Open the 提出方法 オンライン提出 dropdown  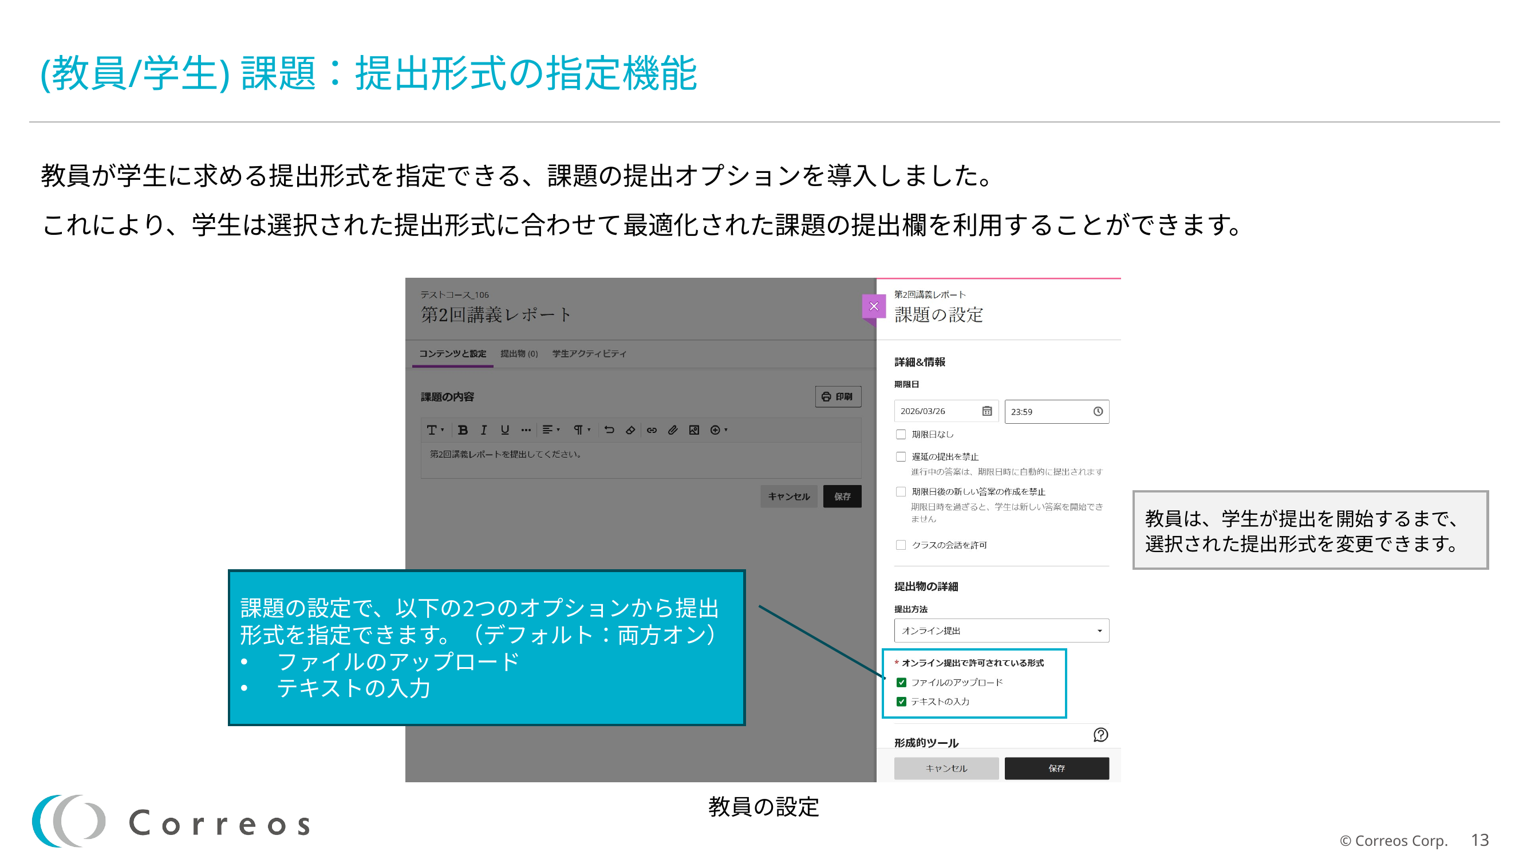(1001, 631)
